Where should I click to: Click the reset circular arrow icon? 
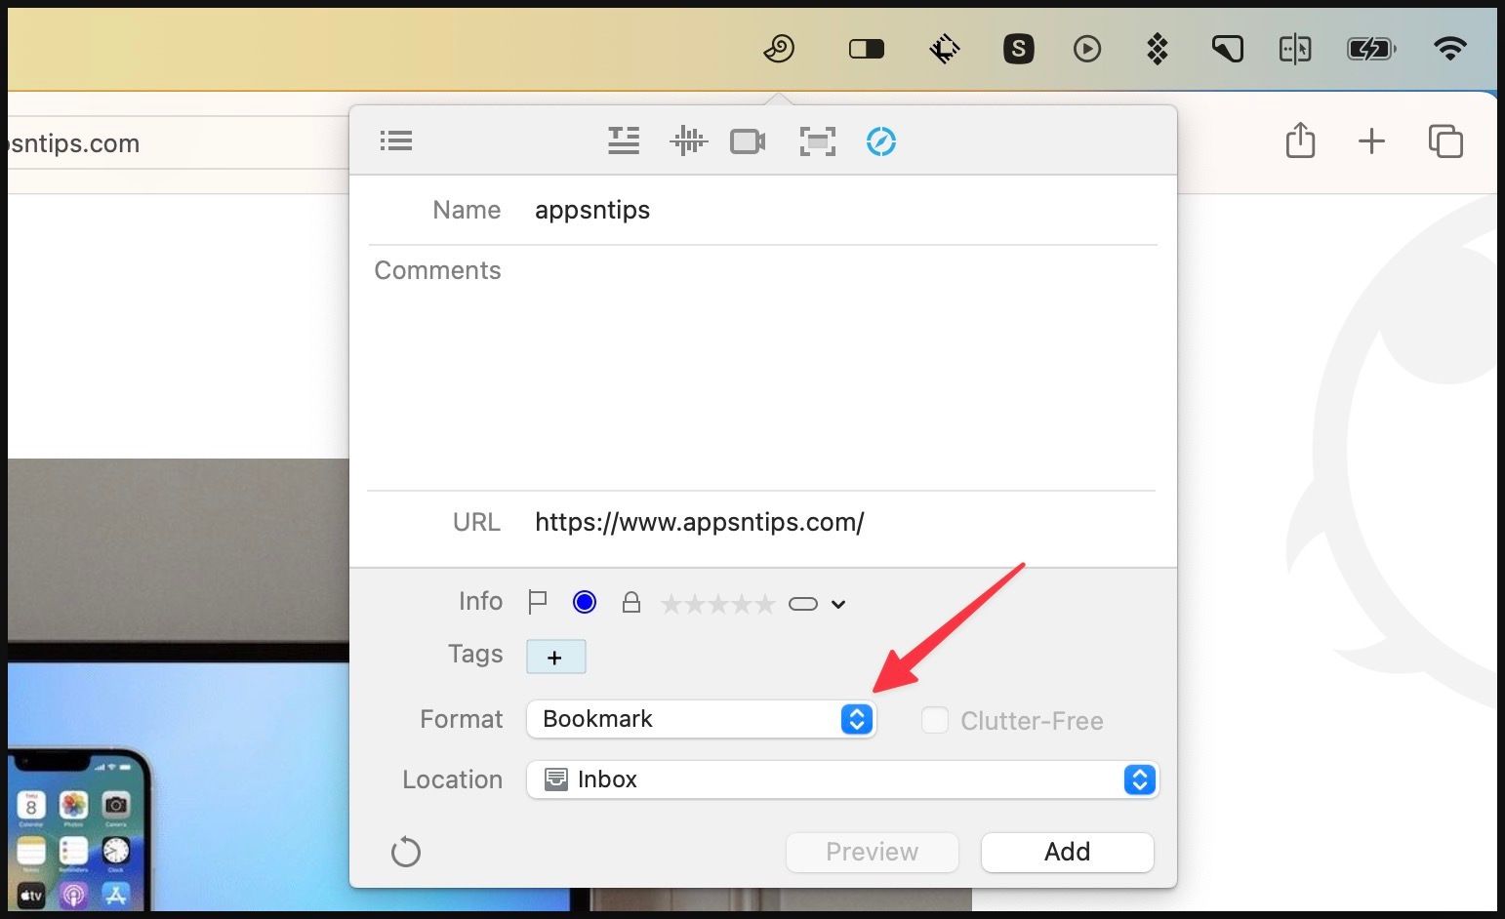(x=405, y=852)
